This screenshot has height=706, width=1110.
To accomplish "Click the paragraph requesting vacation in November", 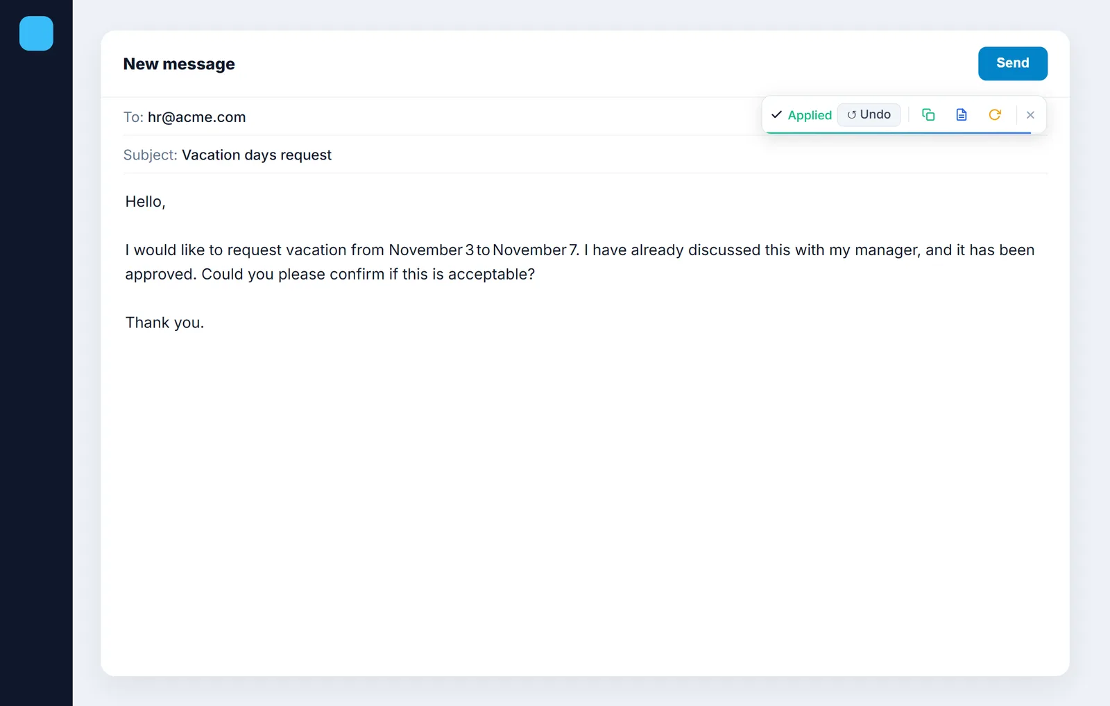I will (580, 262).
